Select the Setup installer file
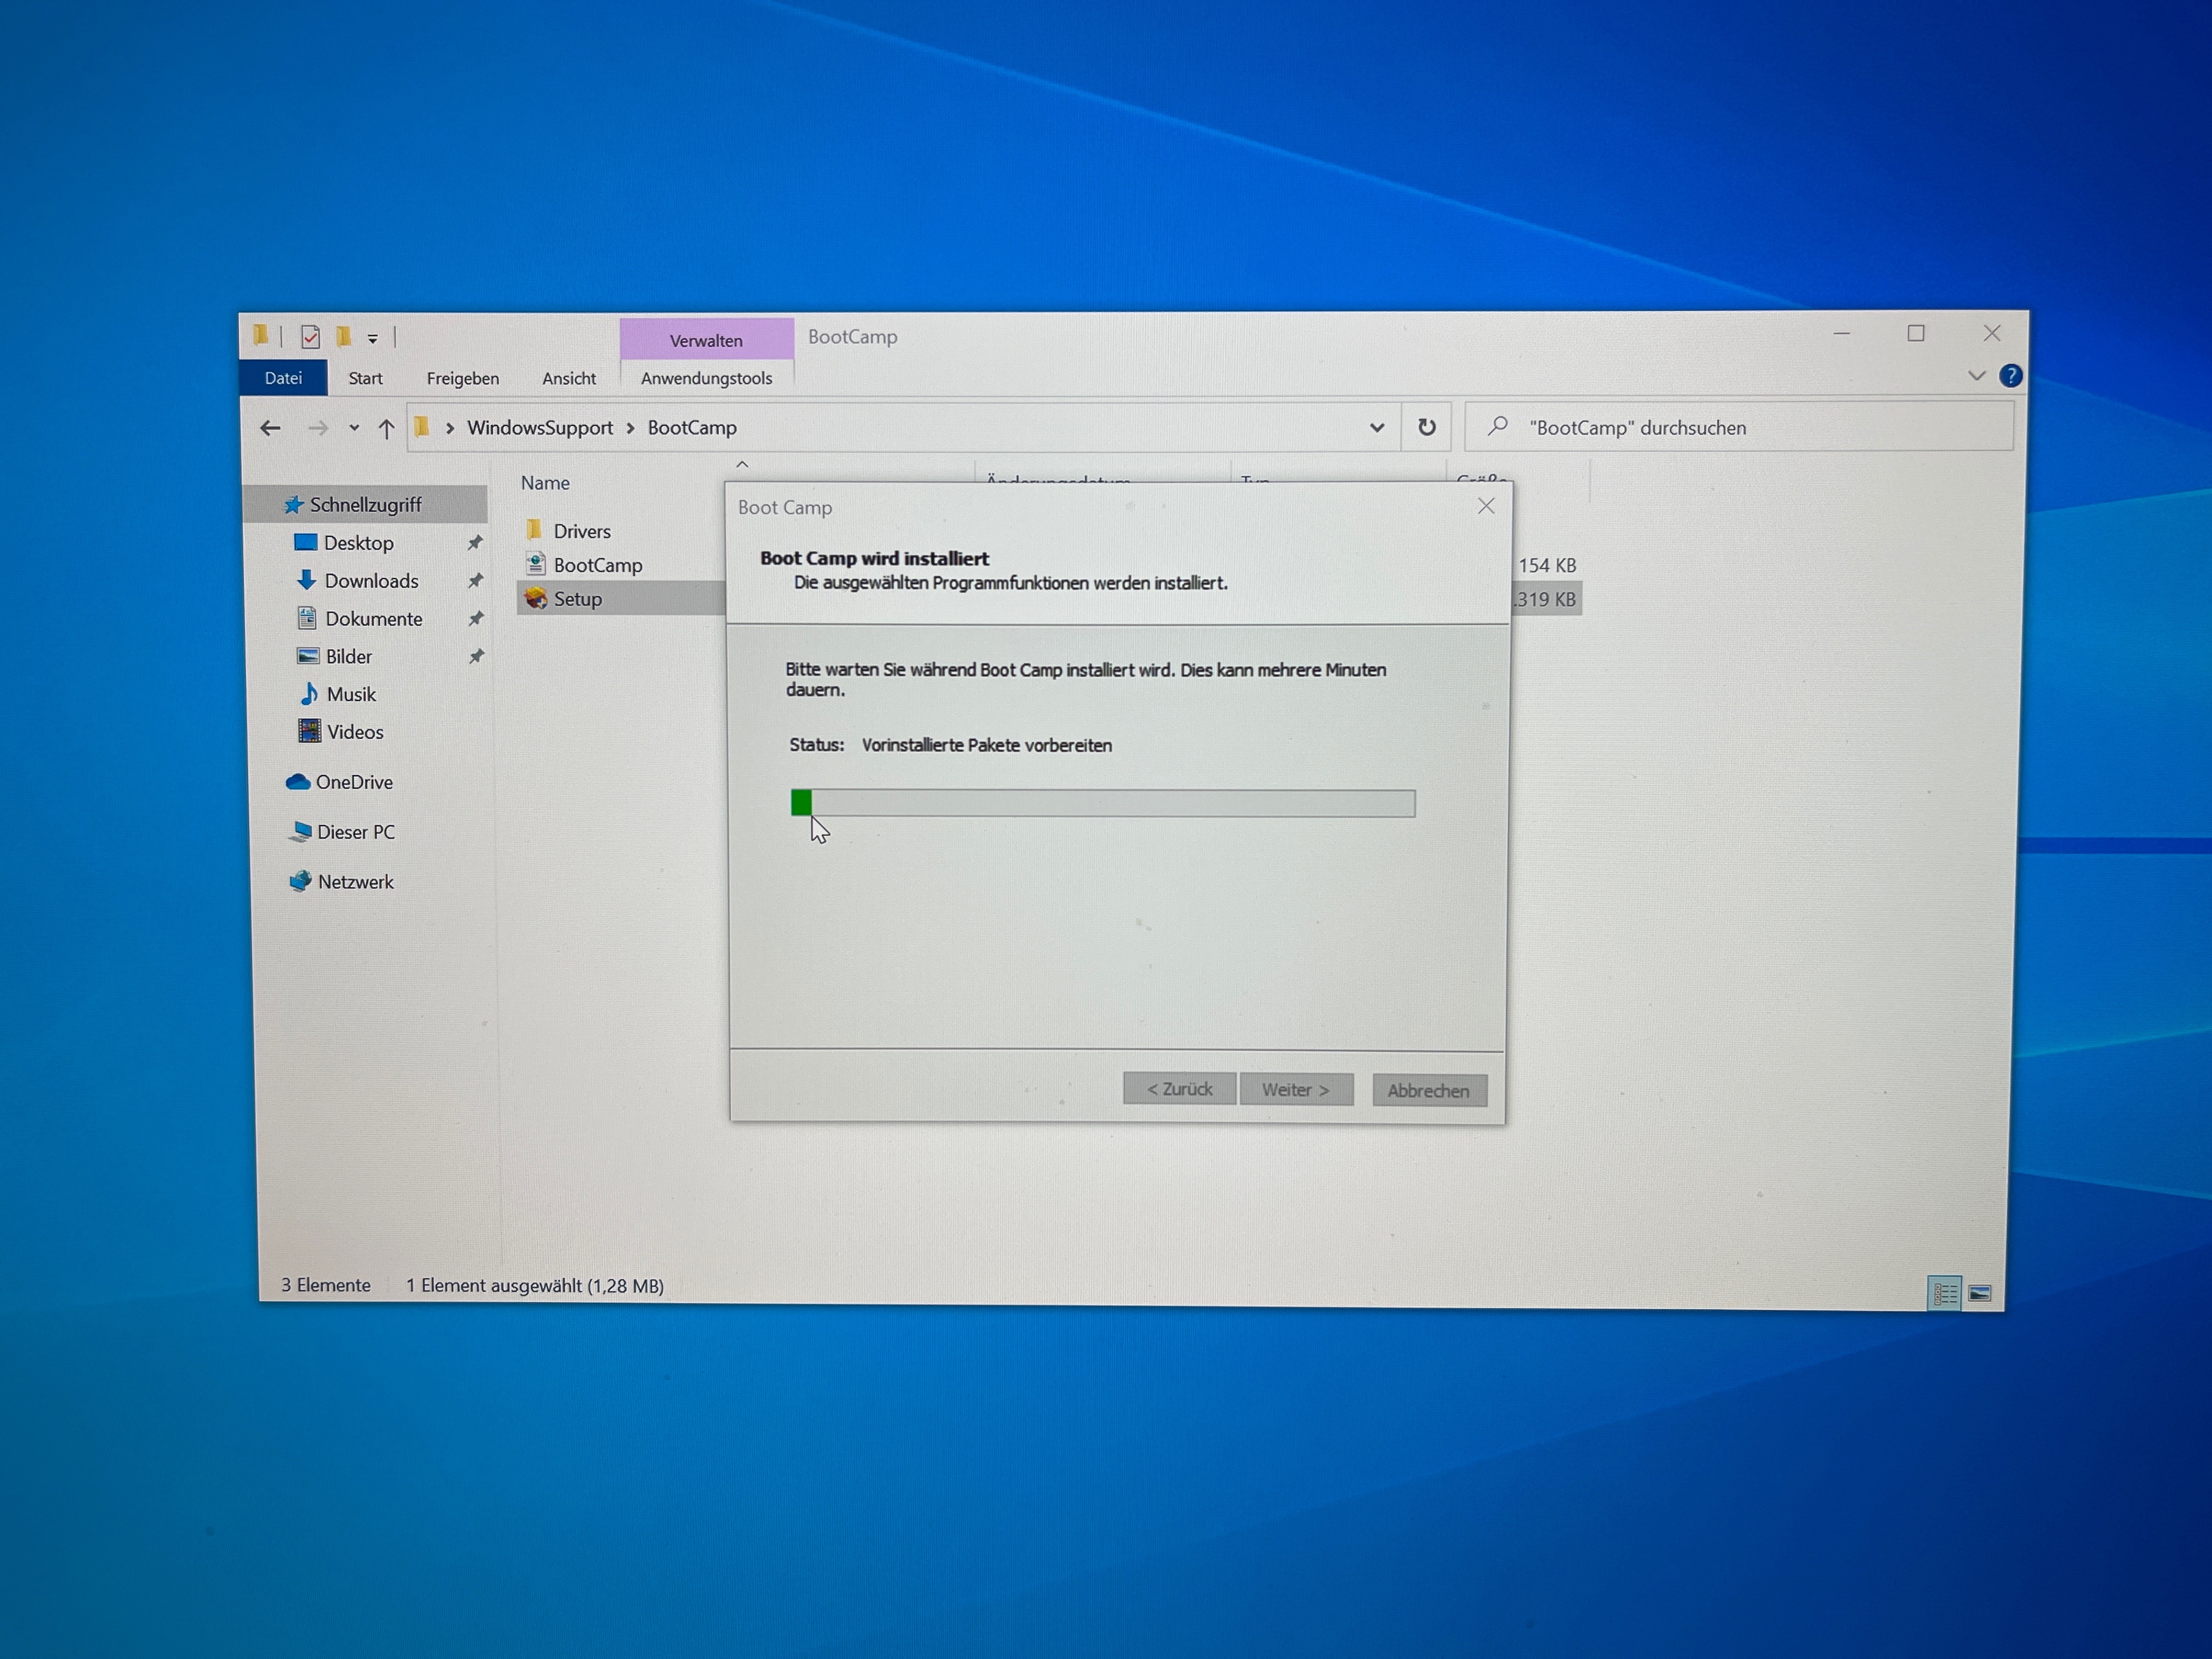2212x1659 pixels. pos(577,599)
